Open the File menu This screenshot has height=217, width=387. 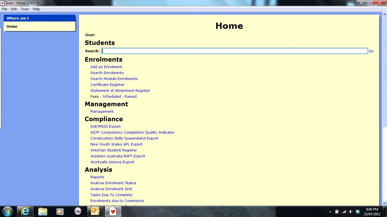5,9
